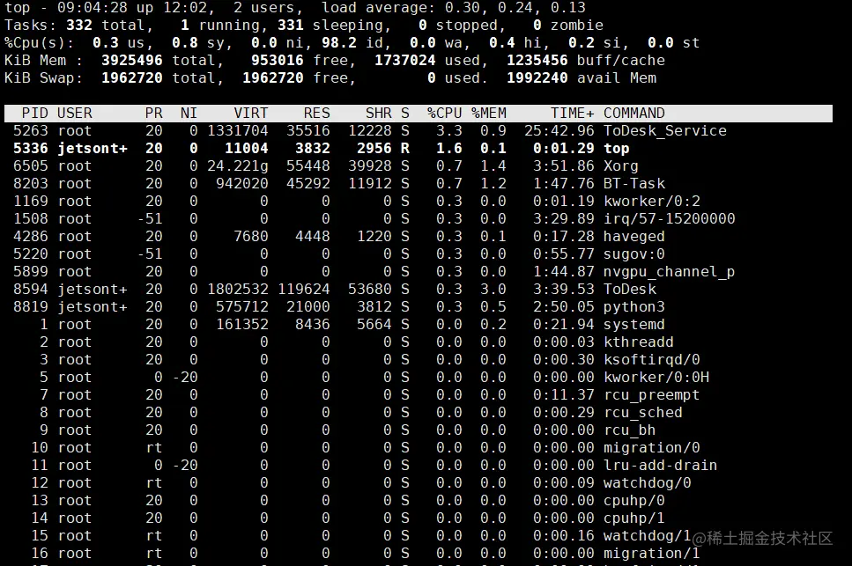Viewport: 852px width, 566px height.
Task: Click the KiB Mem total value
Action: (x=132, y=60)
